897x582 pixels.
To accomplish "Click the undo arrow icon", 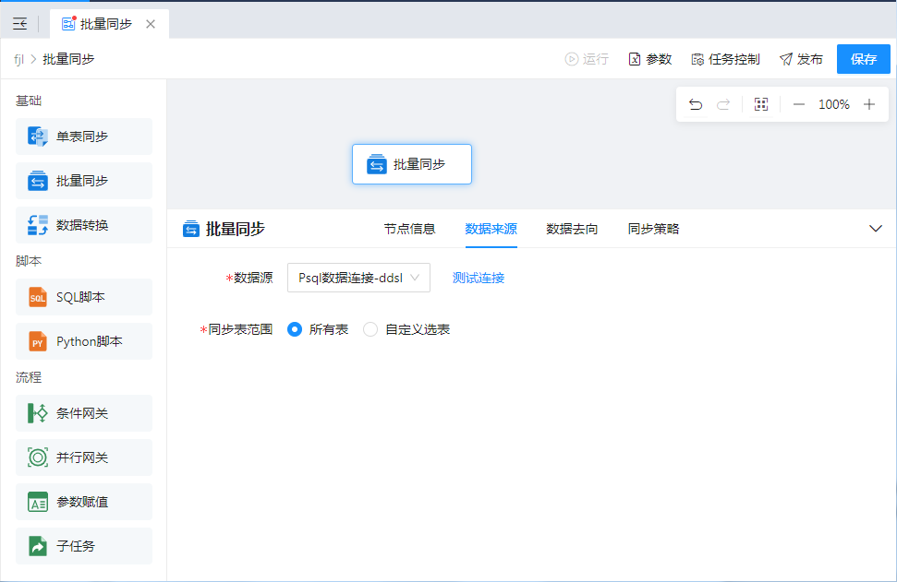I will coord(696,105).
